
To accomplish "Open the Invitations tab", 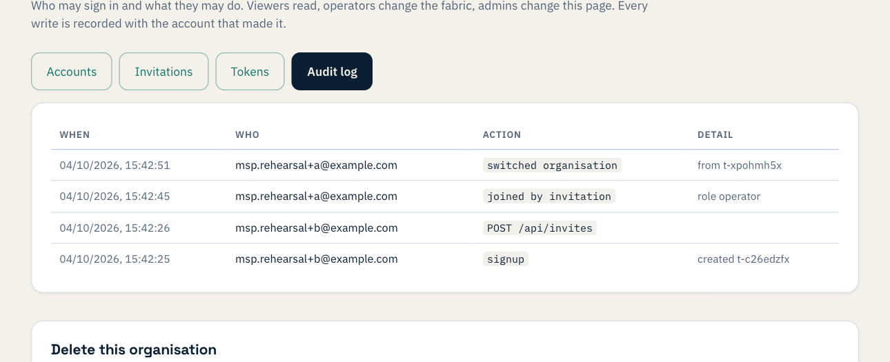I will pyautogui.click(x=164, y=72).
